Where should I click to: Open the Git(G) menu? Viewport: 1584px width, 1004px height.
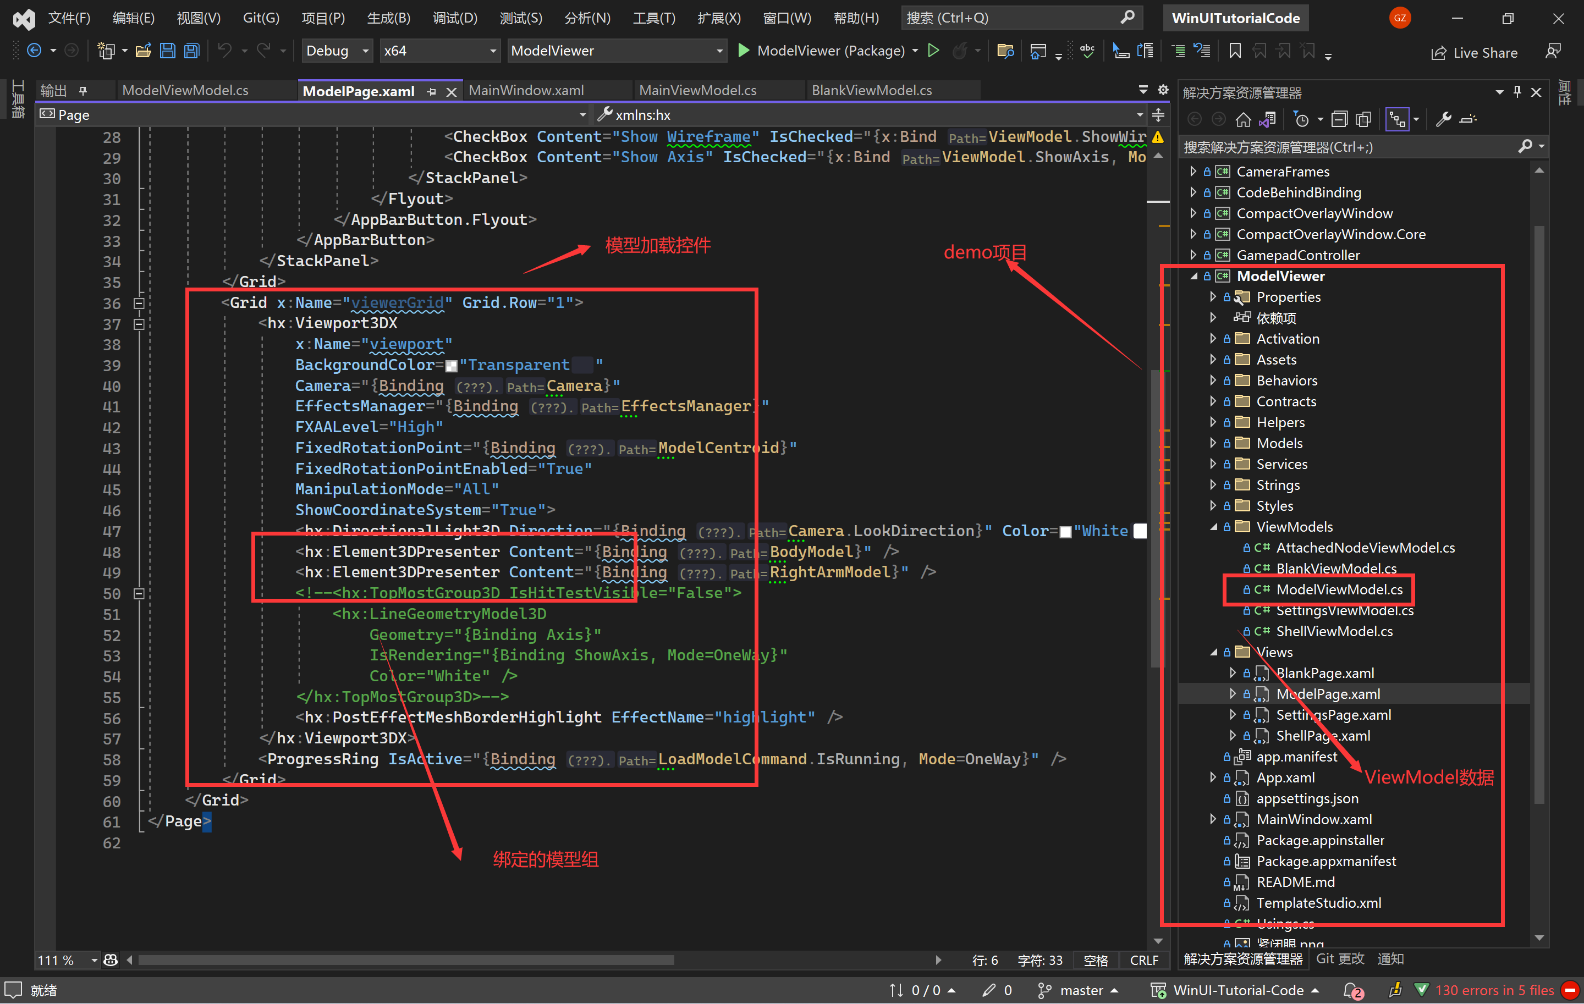click(261, 18)
